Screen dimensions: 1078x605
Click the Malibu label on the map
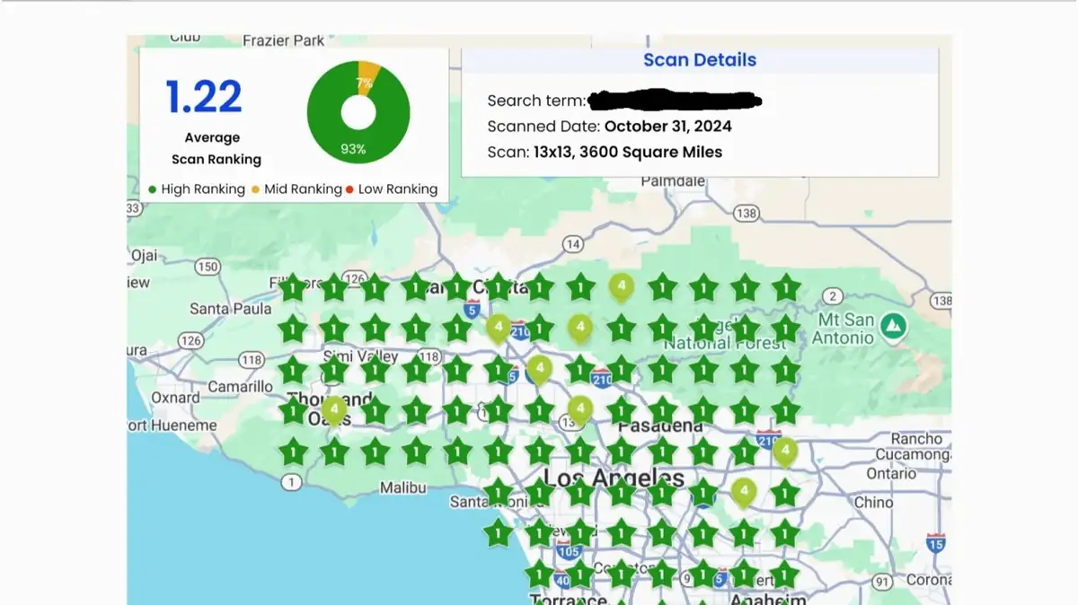tap(402, 487)
